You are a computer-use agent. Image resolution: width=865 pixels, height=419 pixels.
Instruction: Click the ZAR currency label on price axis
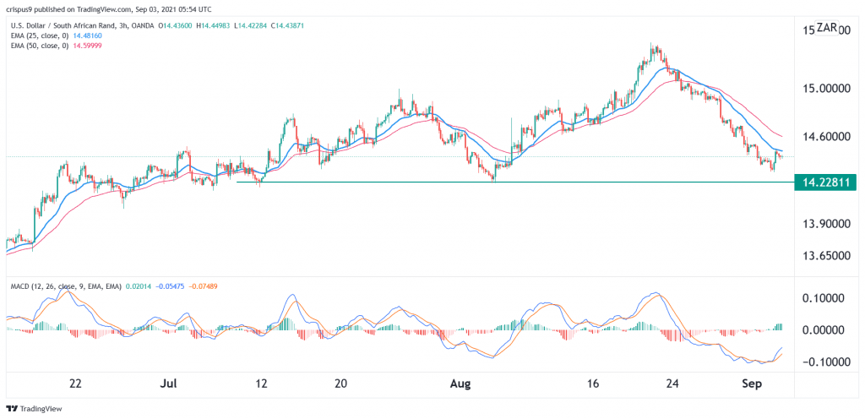[828, 28]
